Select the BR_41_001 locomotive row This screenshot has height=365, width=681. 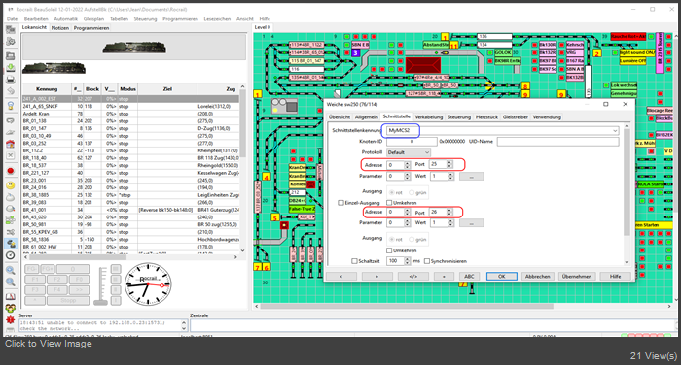pos(130,210)
